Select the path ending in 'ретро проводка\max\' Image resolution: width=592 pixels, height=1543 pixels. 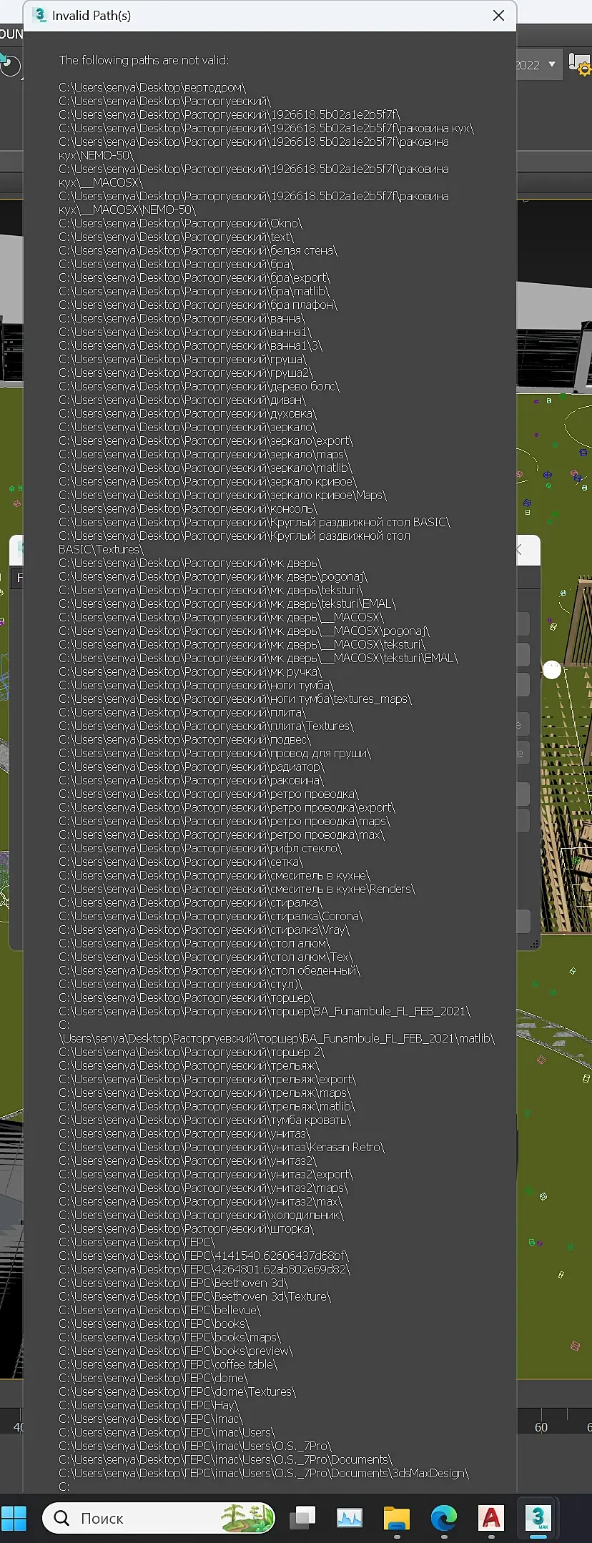pos(222,834)
